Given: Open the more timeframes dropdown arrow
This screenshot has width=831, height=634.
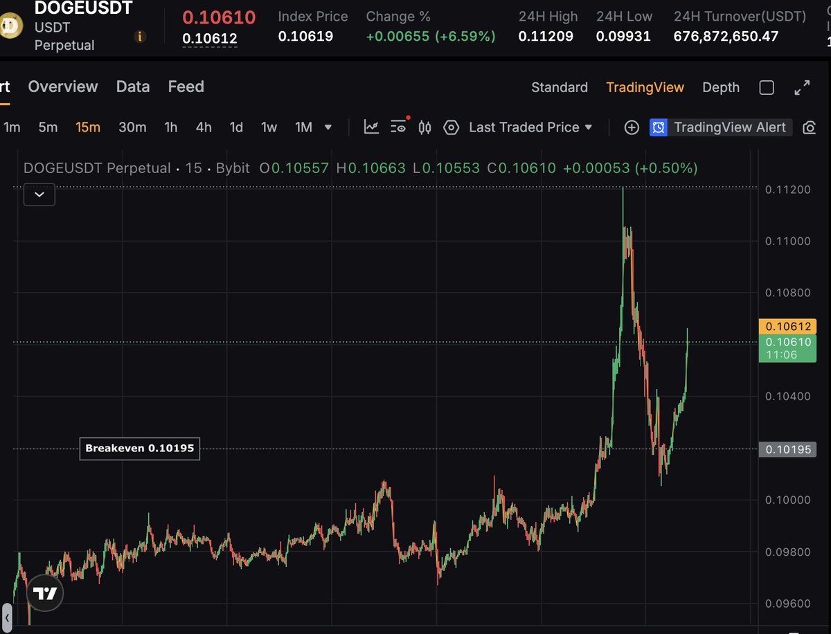Looking at the screenshot, I should [328, 127].
